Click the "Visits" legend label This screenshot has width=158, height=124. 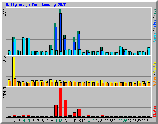155,68
